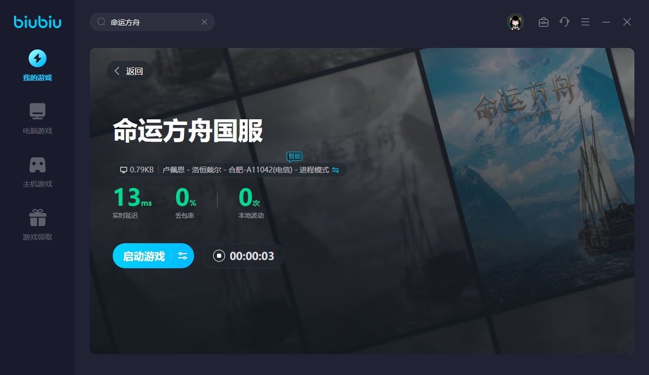Open the toolbox briefcase icon

pos(543,22)
